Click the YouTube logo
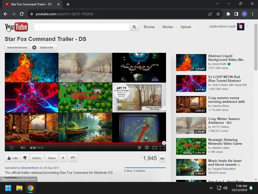258x194 pixels. click(16, 27)
